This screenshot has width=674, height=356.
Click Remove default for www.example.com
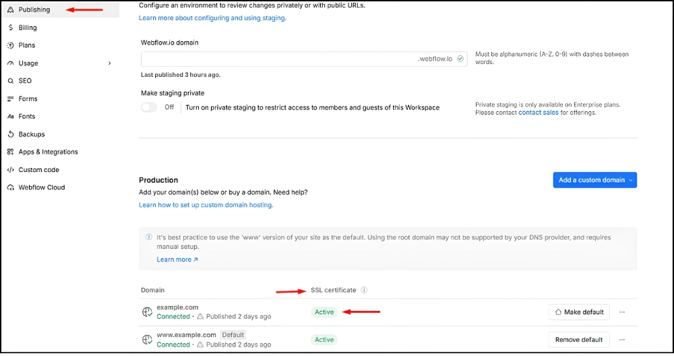(579, 340)
